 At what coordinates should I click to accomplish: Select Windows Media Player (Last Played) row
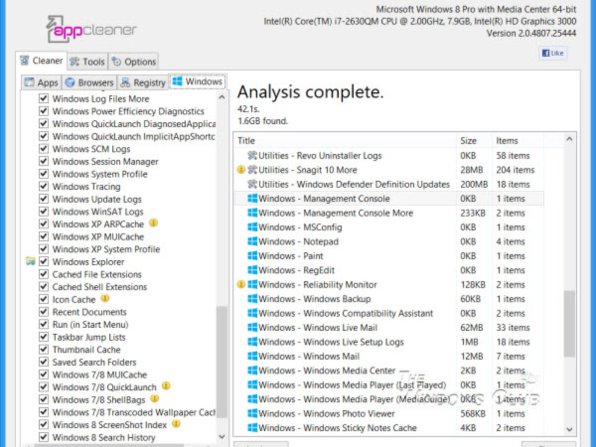tap(388, 385)
